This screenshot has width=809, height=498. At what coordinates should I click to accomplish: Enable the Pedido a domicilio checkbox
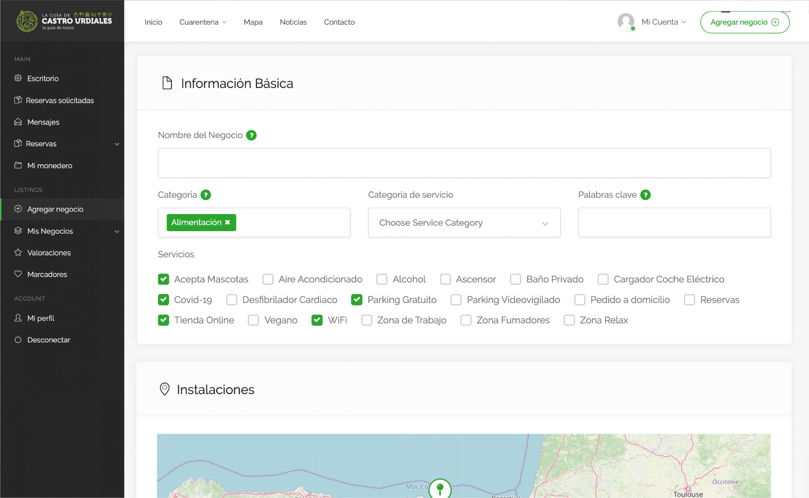[580, 300]
